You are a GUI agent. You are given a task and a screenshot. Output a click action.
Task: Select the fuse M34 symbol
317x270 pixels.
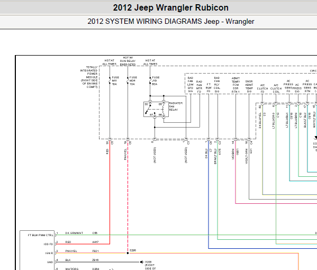128,80
